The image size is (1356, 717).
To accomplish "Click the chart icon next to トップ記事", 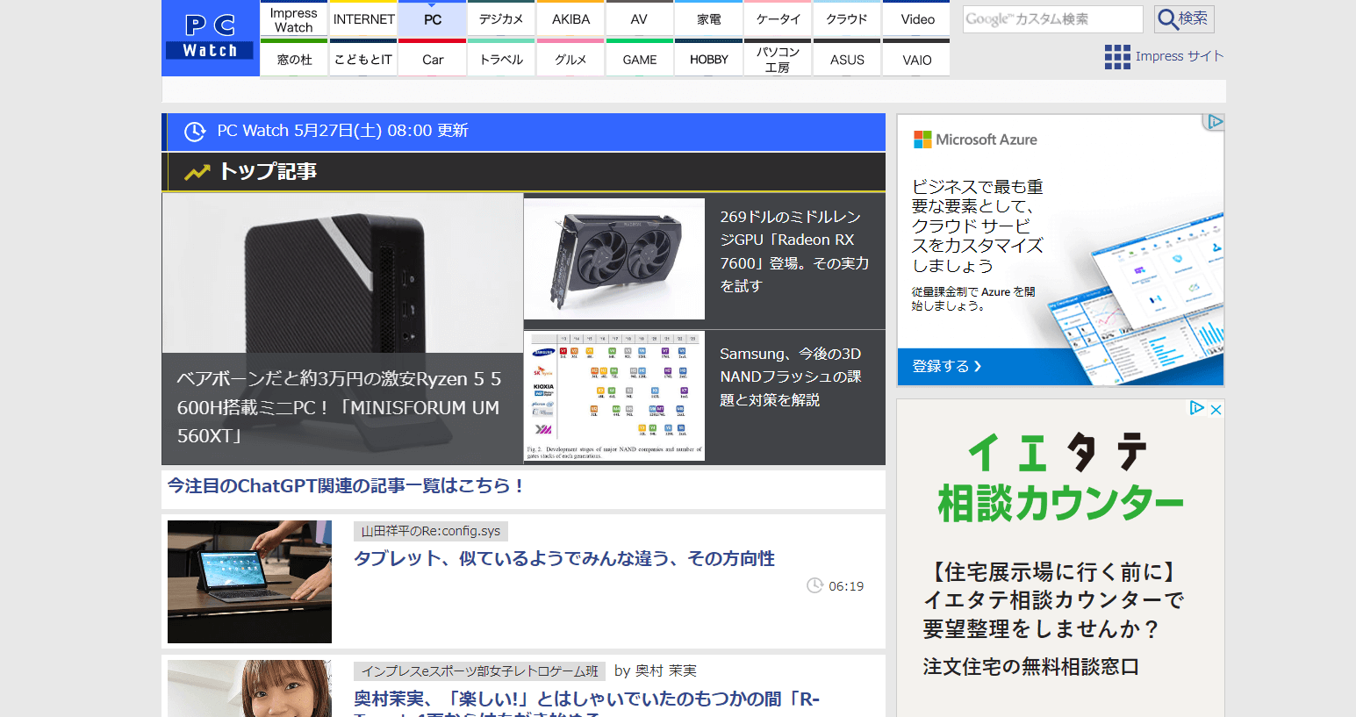I will 197,171.
